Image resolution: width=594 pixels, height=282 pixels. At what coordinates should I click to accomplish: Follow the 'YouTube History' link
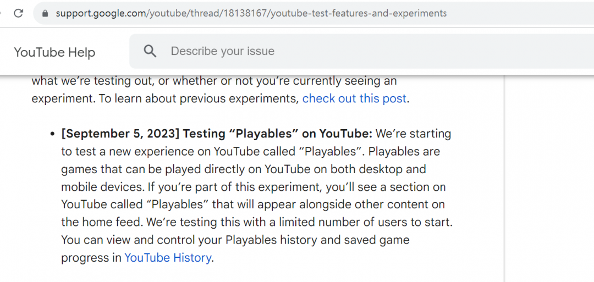168,257
